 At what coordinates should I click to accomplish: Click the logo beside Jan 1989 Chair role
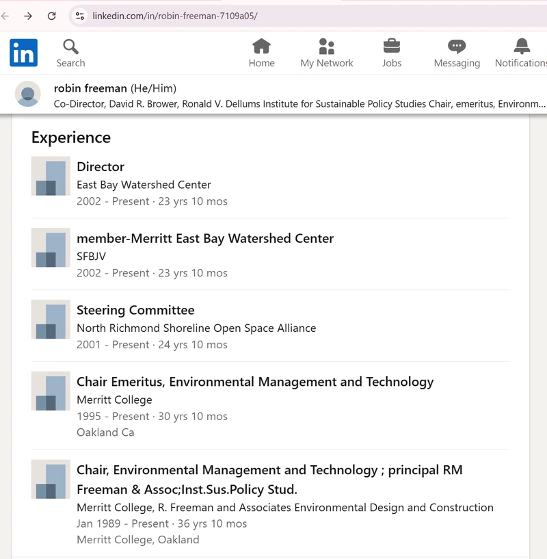pyautogui.click(x=51, y=479)
